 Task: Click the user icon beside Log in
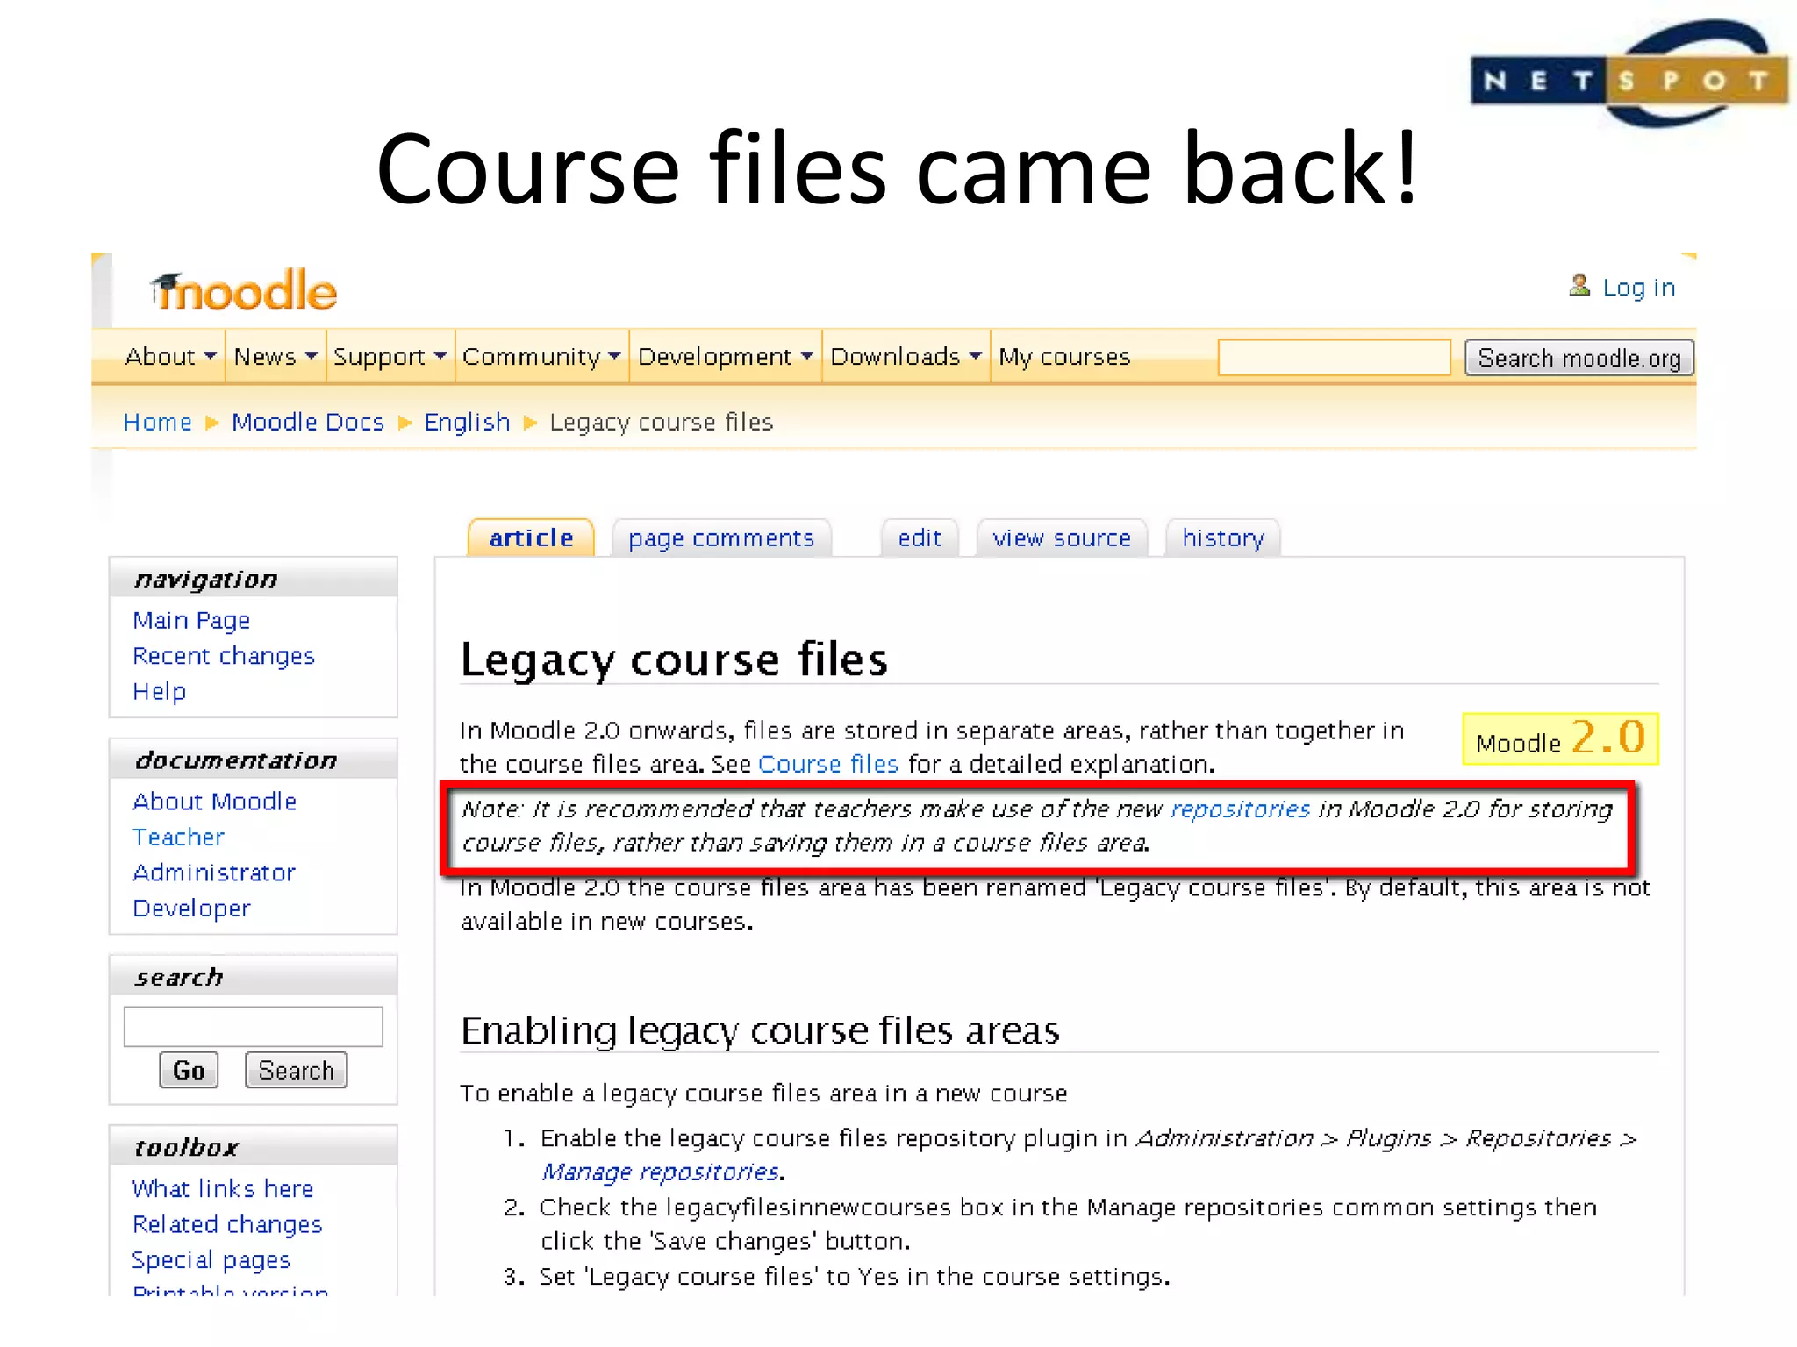point(1579,286)
